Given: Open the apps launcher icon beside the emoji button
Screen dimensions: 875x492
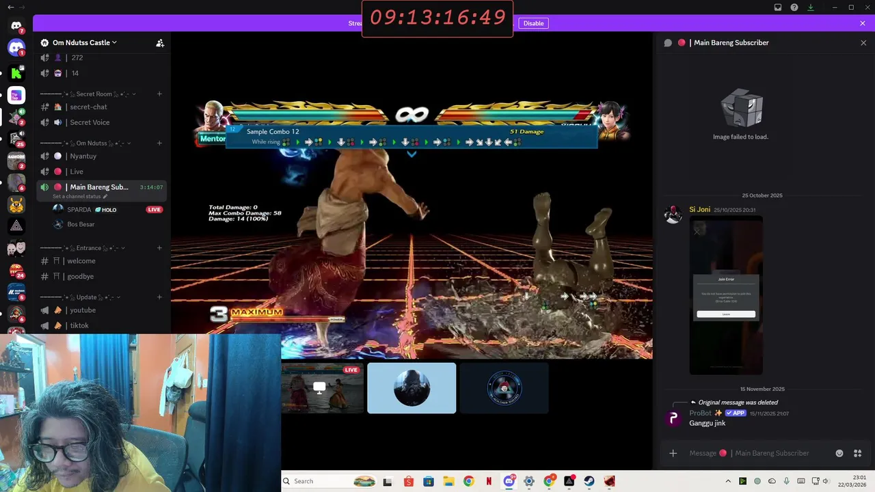Looking at the screenshot, I should click(859, 453).
